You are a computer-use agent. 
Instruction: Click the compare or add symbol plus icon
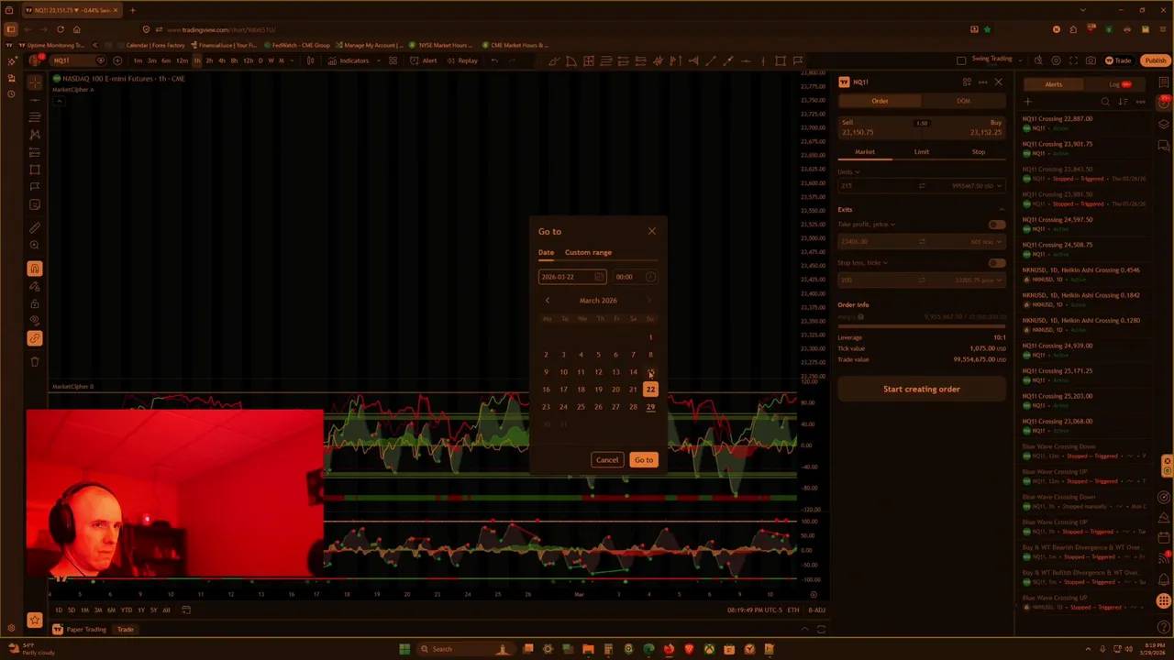(117, 60)
